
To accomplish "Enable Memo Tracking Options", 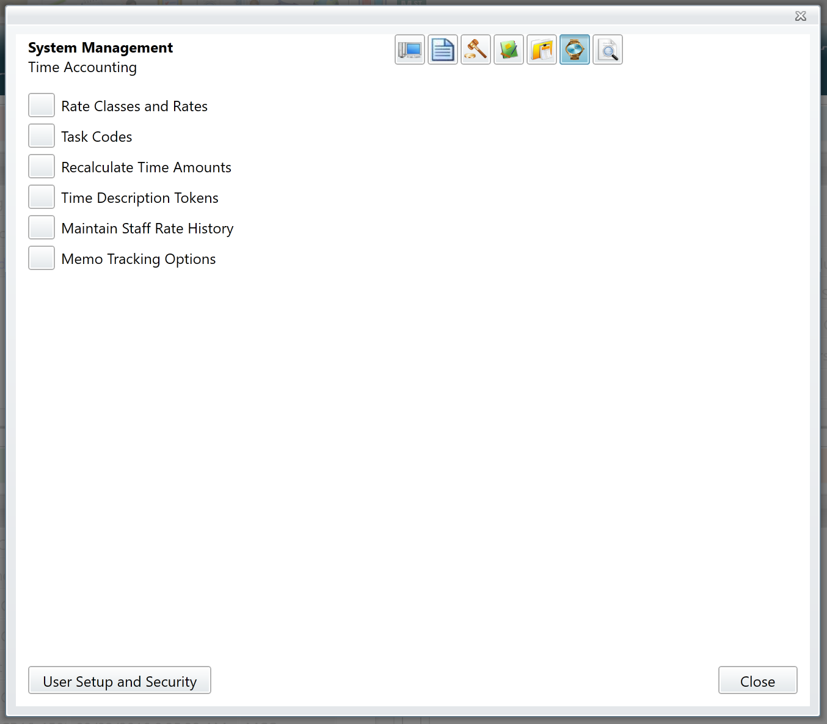I will [x=41, y=257].
